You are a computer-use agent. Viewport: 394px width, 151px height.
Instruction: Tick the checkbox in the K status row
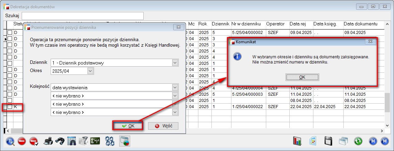click(x=10, y=107)
